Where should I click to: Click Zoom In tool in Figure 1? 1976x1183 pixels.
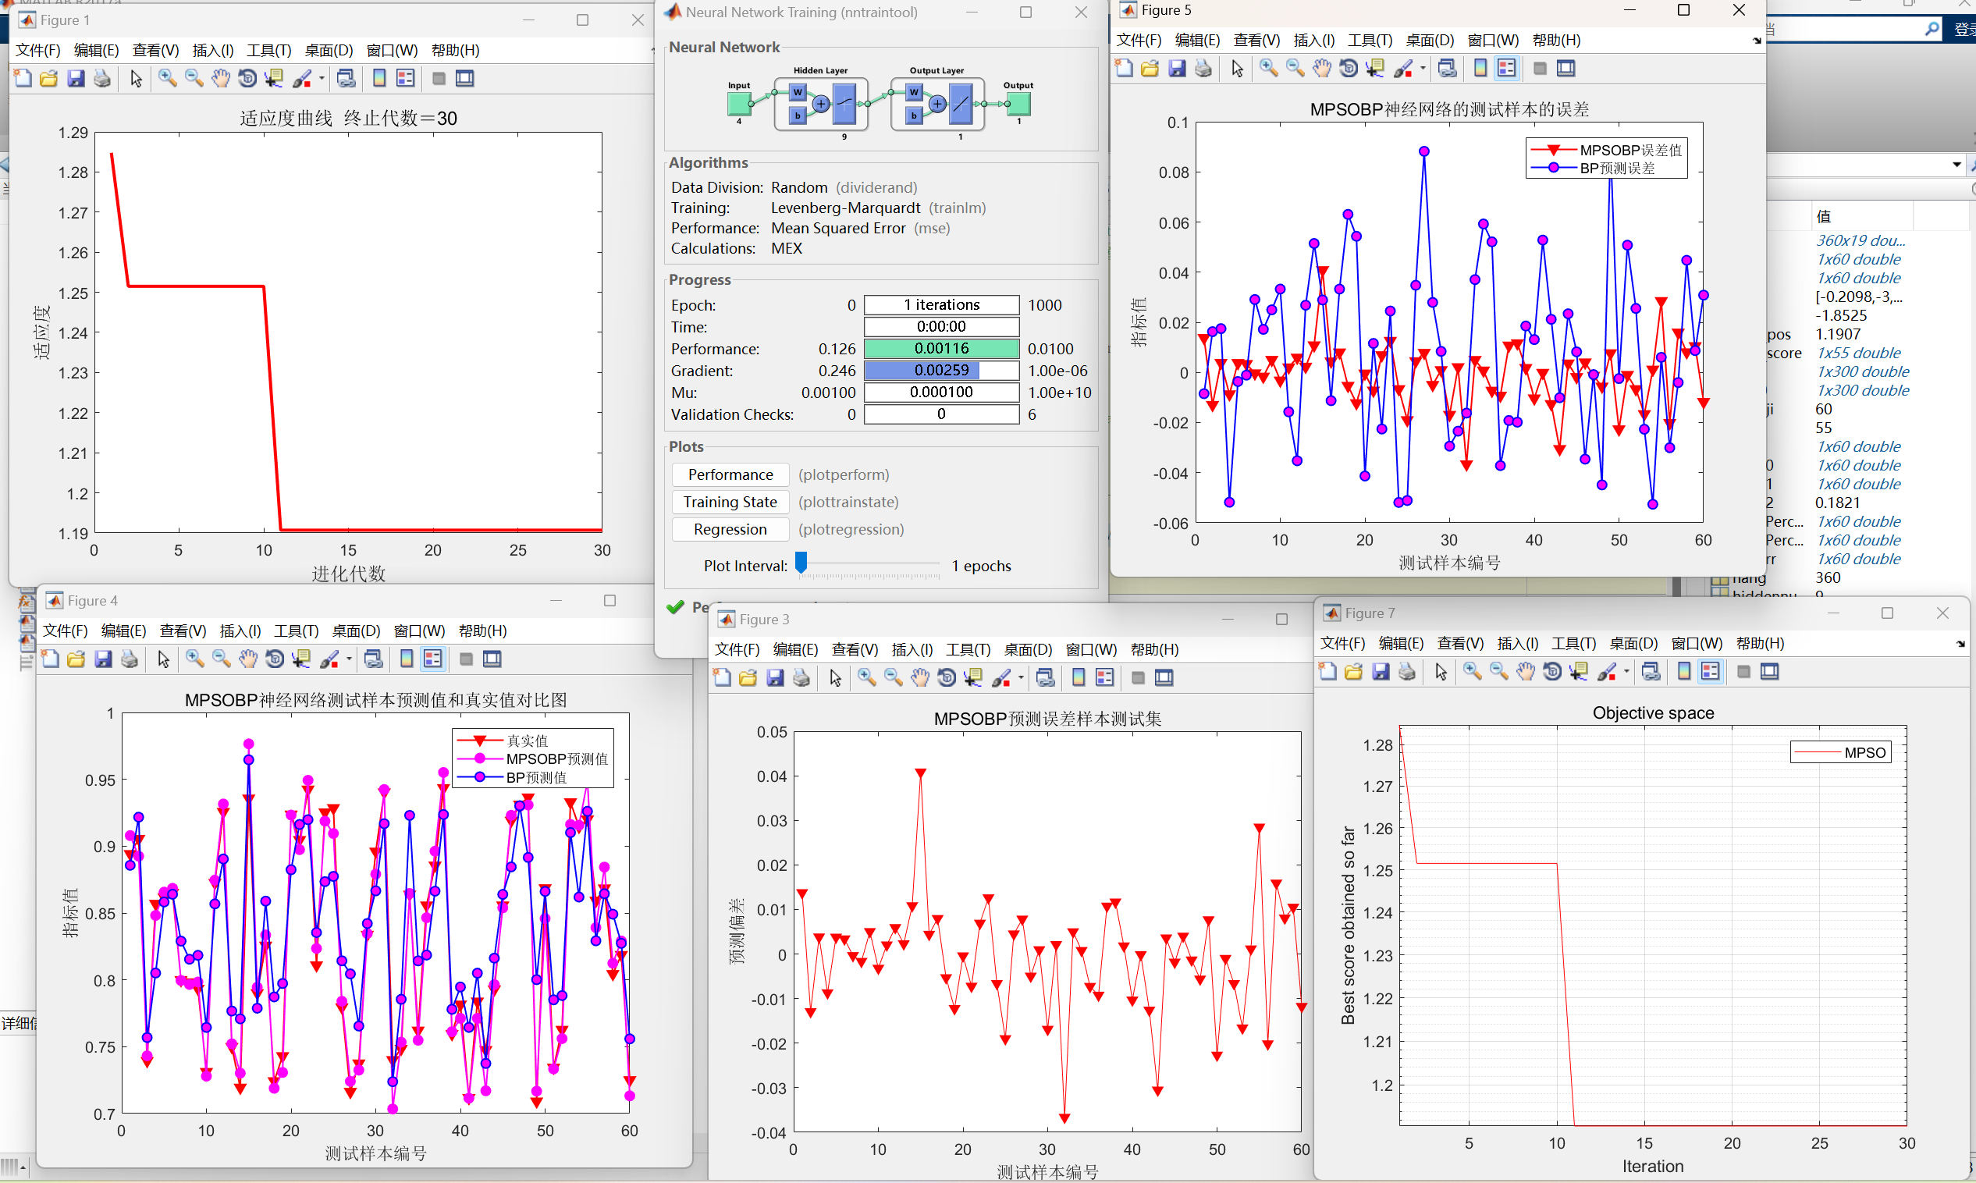click(x=167, y=78)
